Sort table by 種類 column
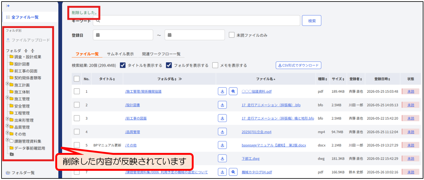Screen dimensions: 424x180 click(322, 79)
